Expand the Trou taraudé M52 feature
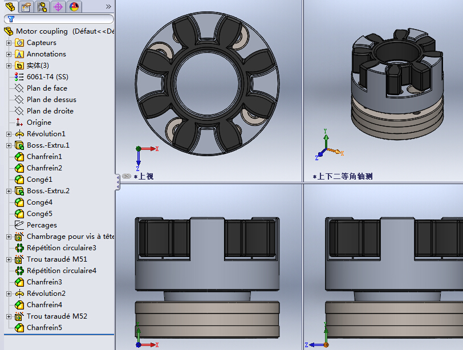The height and width of the screenshot is (350, 463). 9,316
